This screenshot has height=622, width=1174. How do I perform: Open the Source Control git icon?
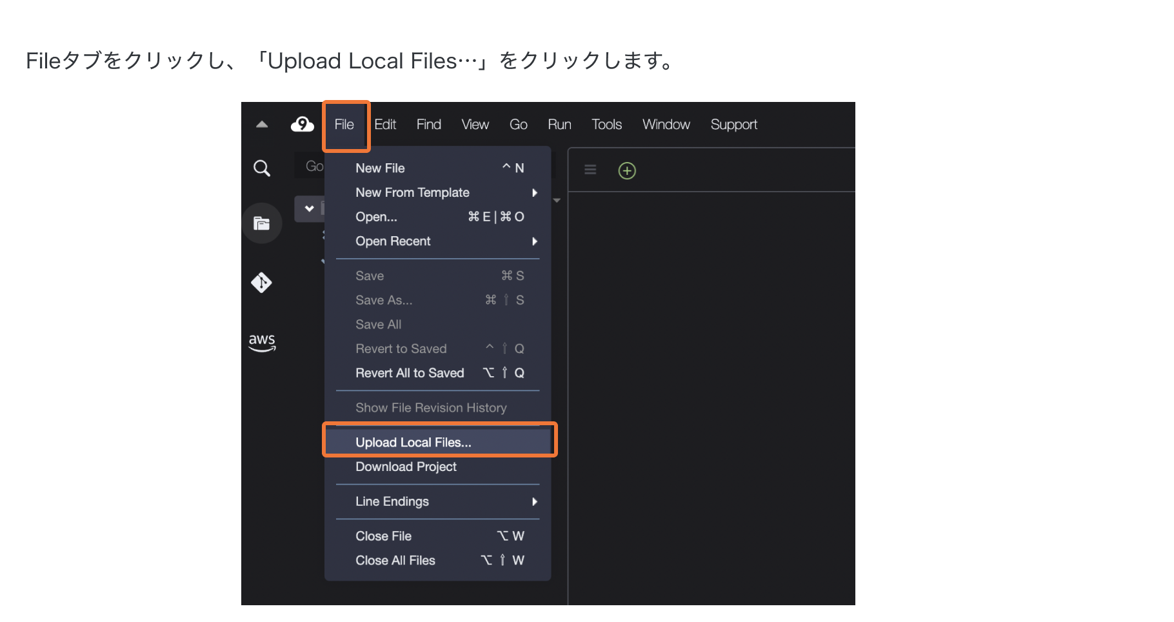click(262, 283)
